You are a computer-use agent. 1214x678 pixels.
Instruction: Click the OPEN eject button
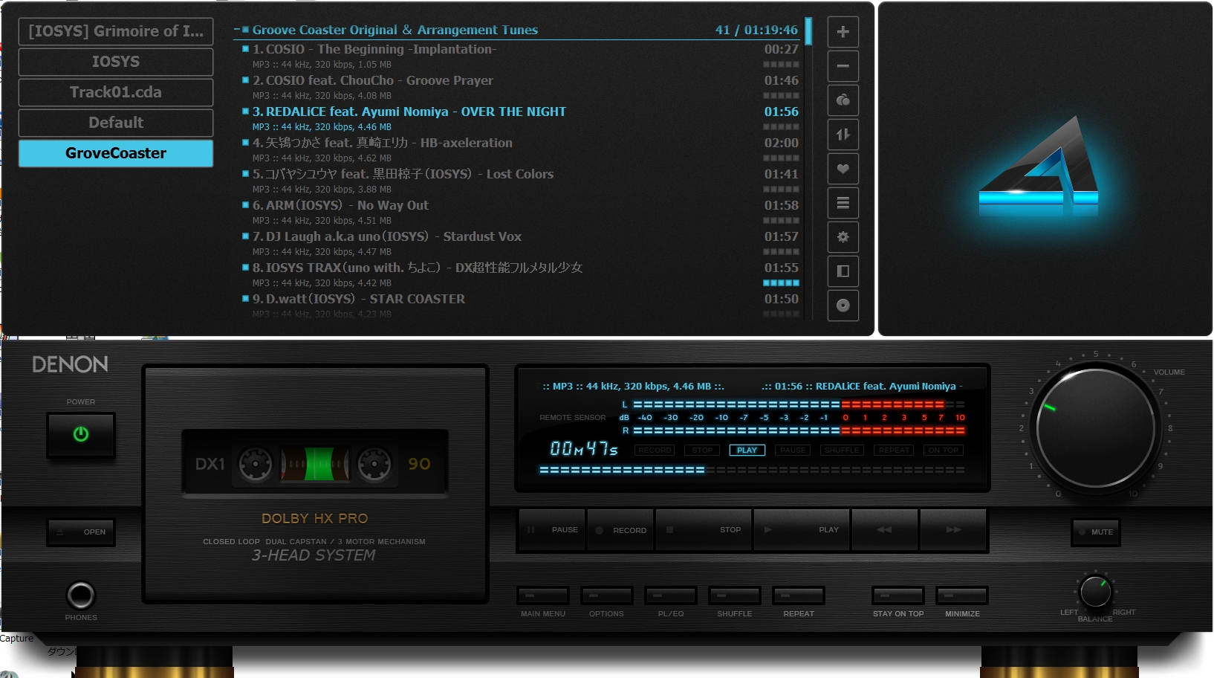click(81, 532)
